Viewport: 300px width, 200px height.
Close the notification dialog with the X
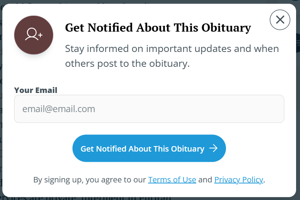(x=280, y=20)
